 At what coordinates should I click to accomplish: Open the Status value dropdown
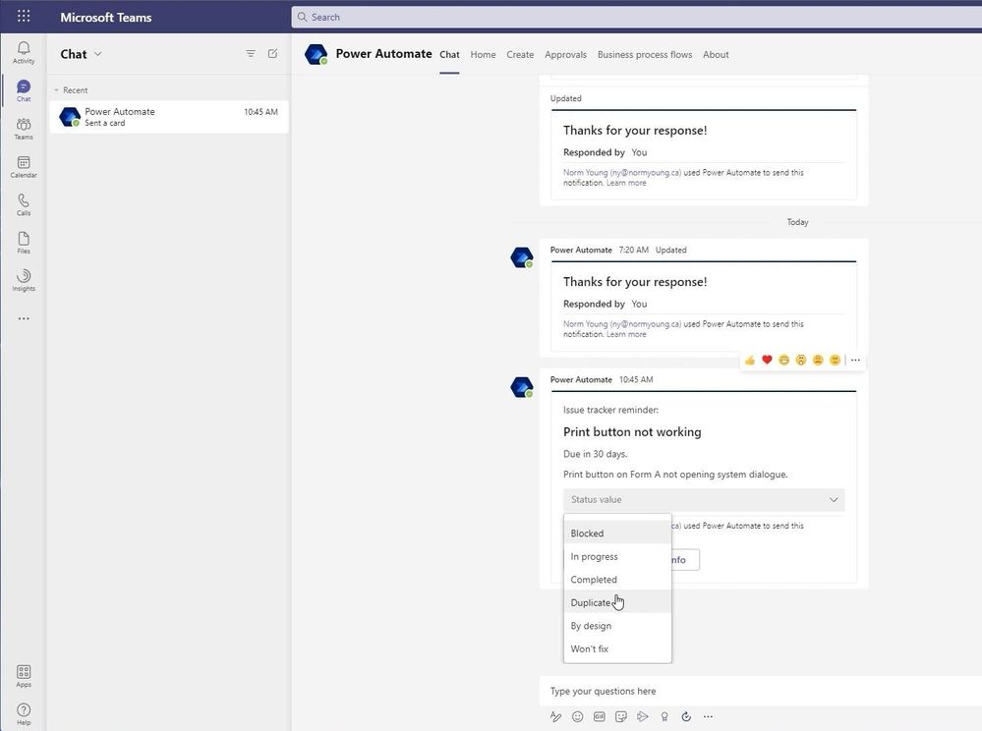(703, 499)
